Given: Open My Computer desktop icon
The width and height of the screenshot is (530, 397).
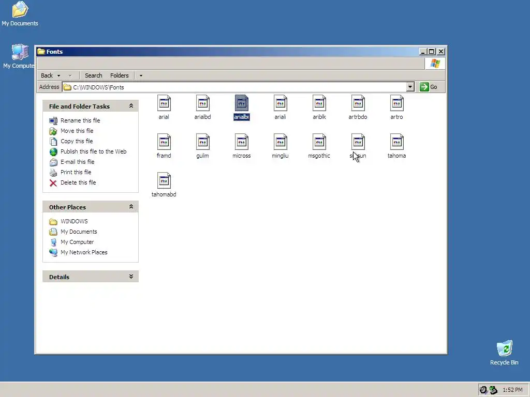Looking at the screenshot, I should click(x=19, y=56).
